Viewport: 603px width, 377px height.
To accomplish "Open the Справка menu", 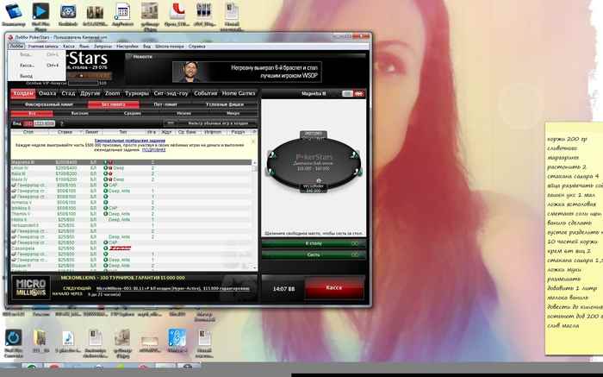I will (196, 47).
